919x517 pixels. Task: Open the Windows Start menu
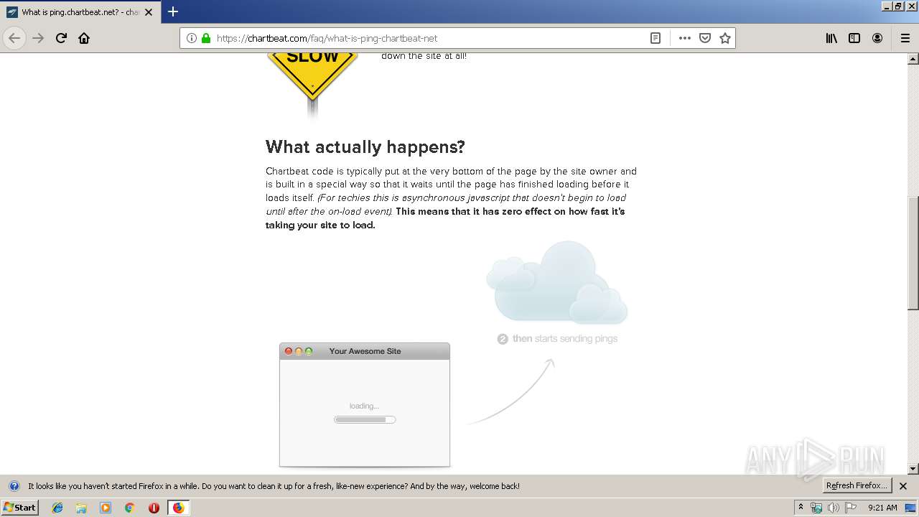tap(20, 508)
